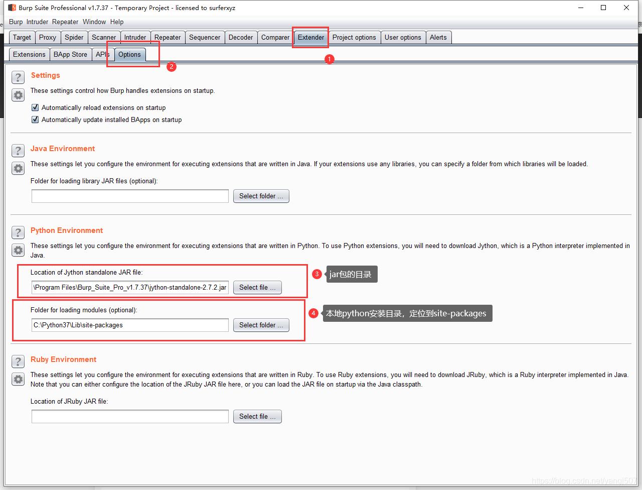The width and height of the screenshot is (642, 490).
Task: Open the Alerts tab
Action: pos(438,37)
